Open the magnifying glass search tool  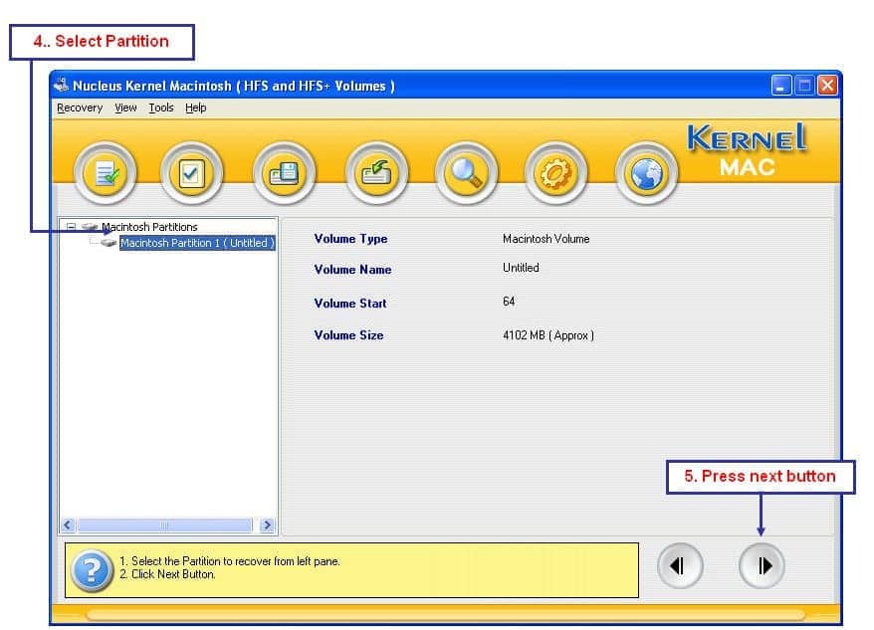tap(466, 173)
